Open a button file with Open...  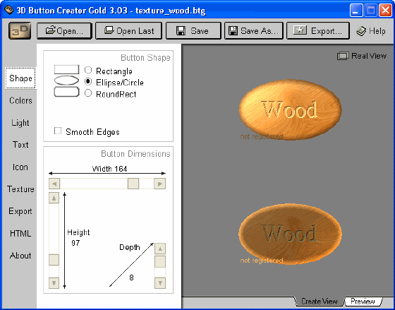pyautogui.click(x=64, y=31)
